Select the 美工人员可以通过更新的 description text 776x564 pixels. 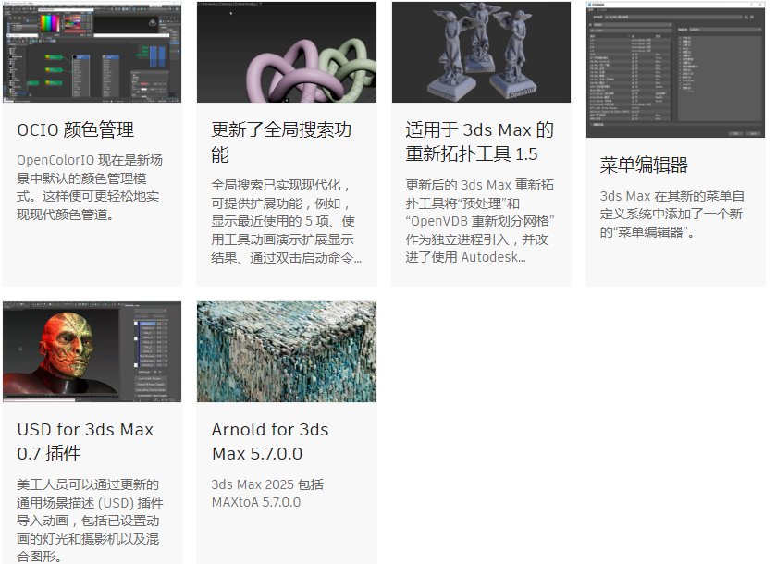point(90,521)
